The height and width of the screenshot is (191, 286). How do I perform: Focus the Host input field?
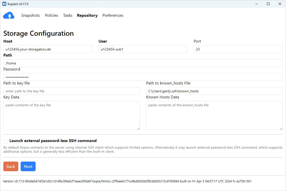click(x=48, y=49)
